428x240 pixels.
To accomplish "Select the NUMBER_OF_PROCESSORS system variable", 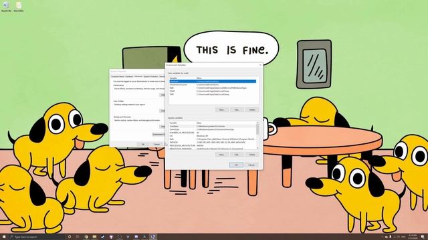I will [x=212, y=133].
